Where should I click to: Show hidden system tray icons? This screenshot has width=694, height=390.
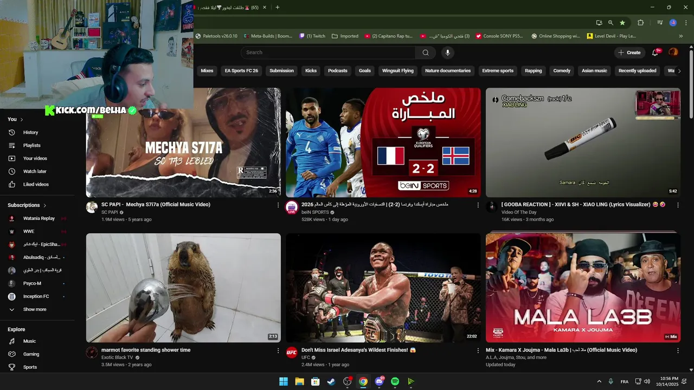point(599,381)
